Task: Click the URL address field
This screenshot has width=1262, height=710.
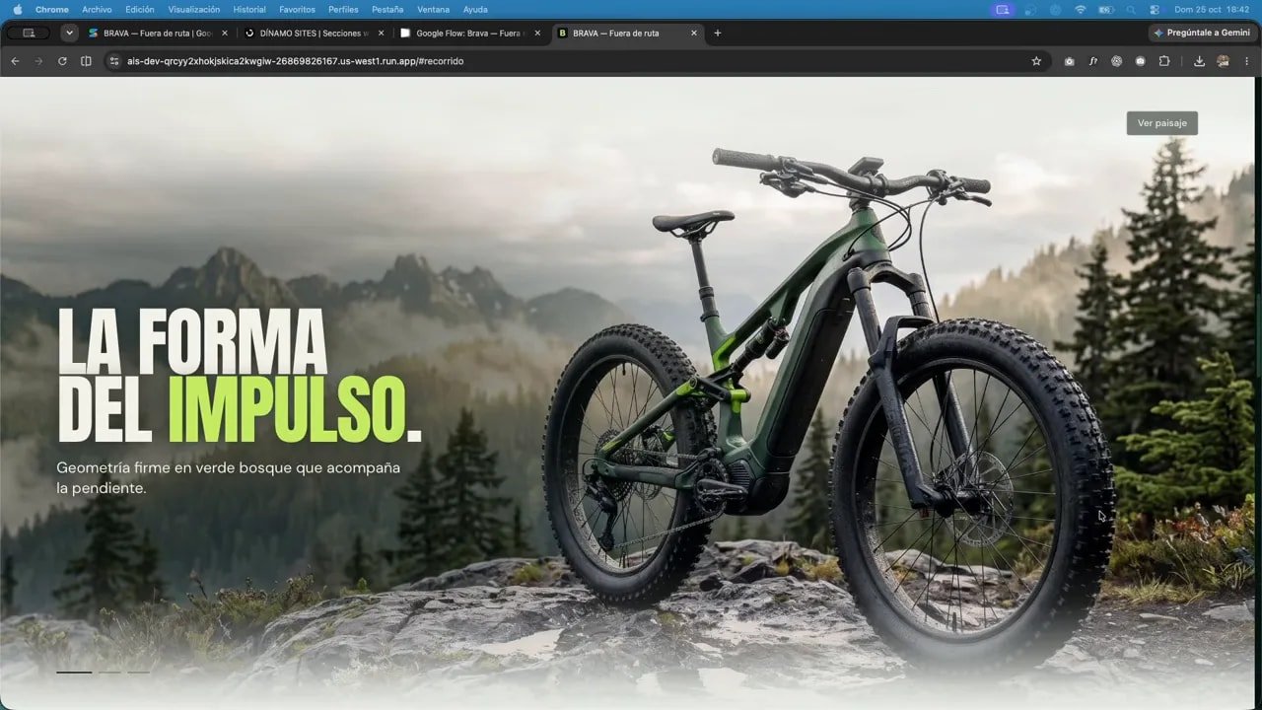Action: coord(577,61)
